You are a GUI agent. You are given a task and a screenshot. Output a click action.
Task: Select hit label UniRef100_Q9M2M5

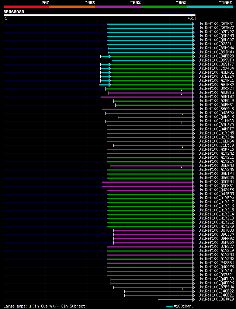coord(216,36)
